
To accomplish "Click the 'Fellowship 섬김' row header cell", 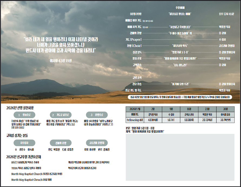I will pyautogui.click(x=135, y=120).
